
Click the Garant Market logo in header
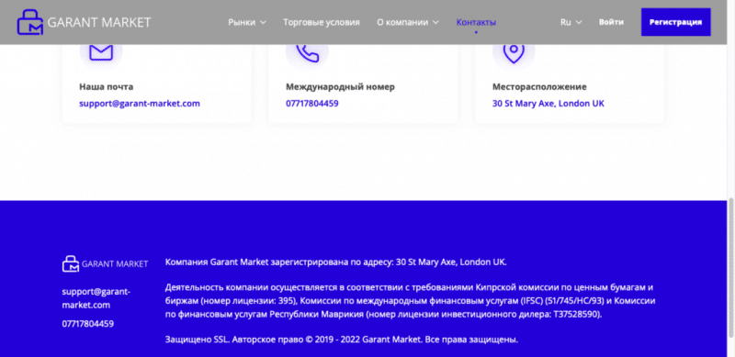point(84,22)
